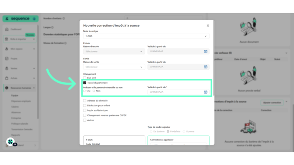Click info icon next to Niveau de formation
The width and height of the screenshot is (294, 165).
click(x=65, y=43)
